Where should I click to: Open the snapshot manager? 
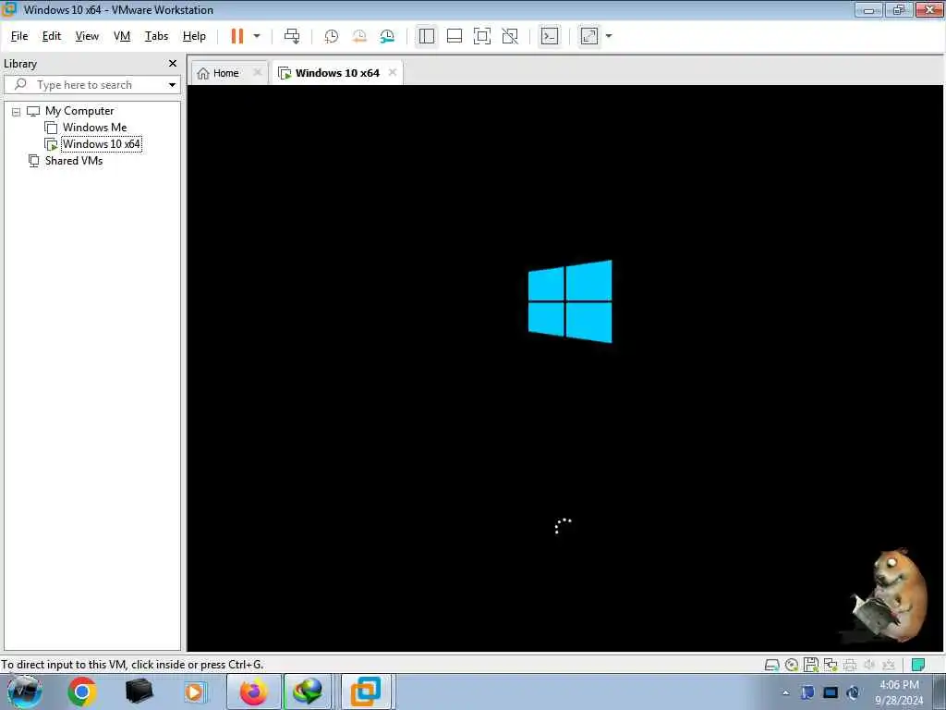[387, 36]
